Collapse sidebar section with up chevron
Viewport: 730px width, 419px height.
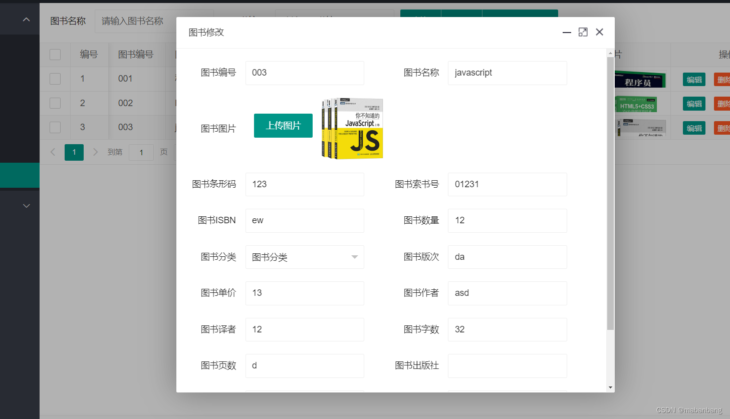[27, 20]
